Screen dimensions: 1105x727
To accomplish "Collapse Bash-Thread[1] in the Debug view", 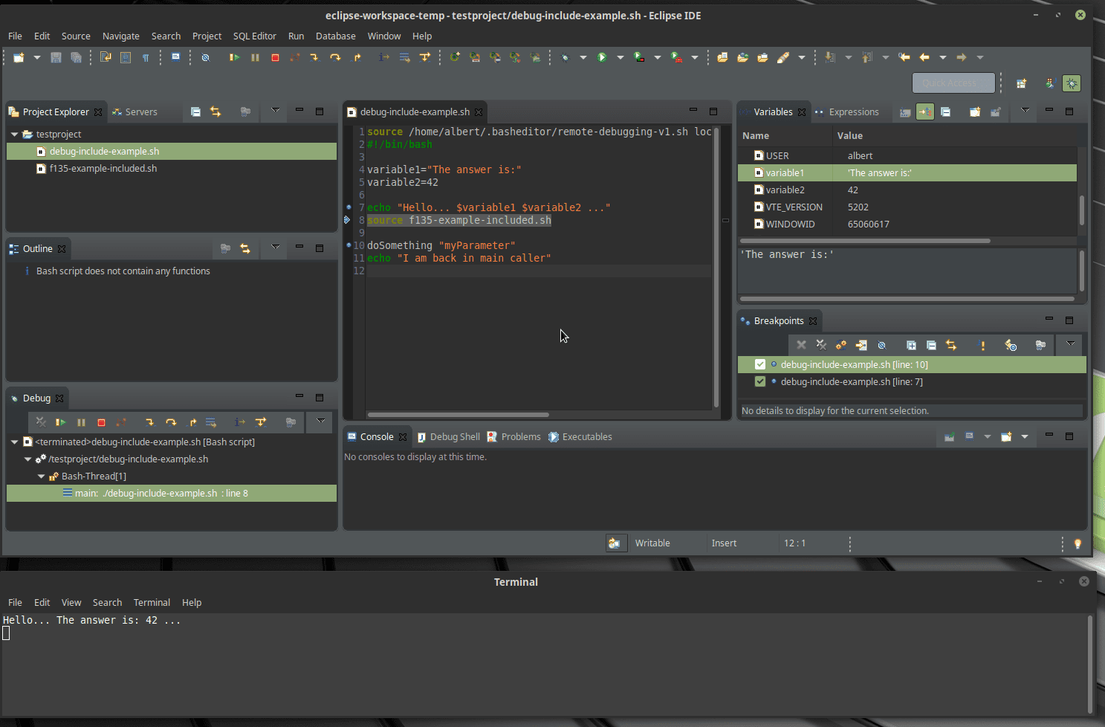I will (x=42, y=476).
